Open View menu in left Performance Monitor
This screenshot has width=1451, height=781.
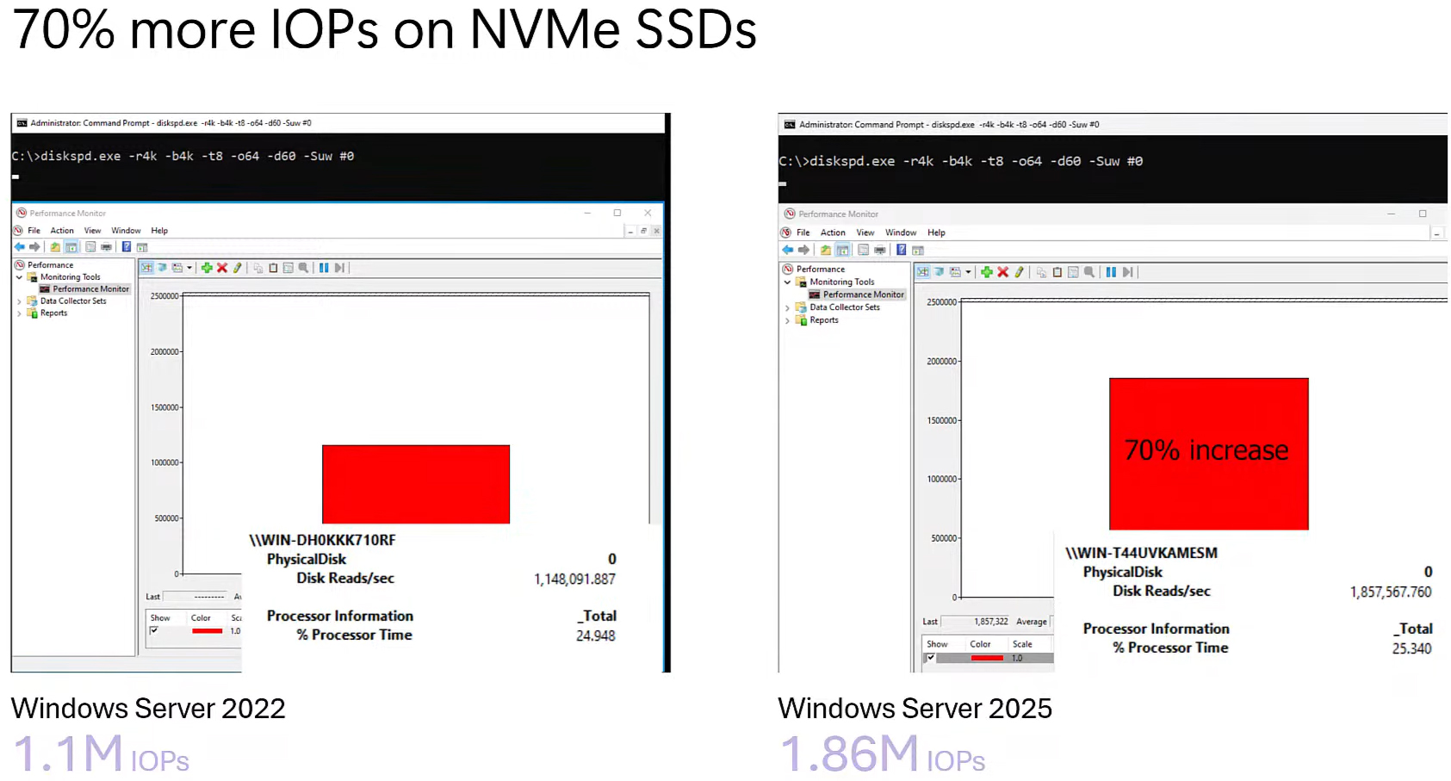point(92,231)
